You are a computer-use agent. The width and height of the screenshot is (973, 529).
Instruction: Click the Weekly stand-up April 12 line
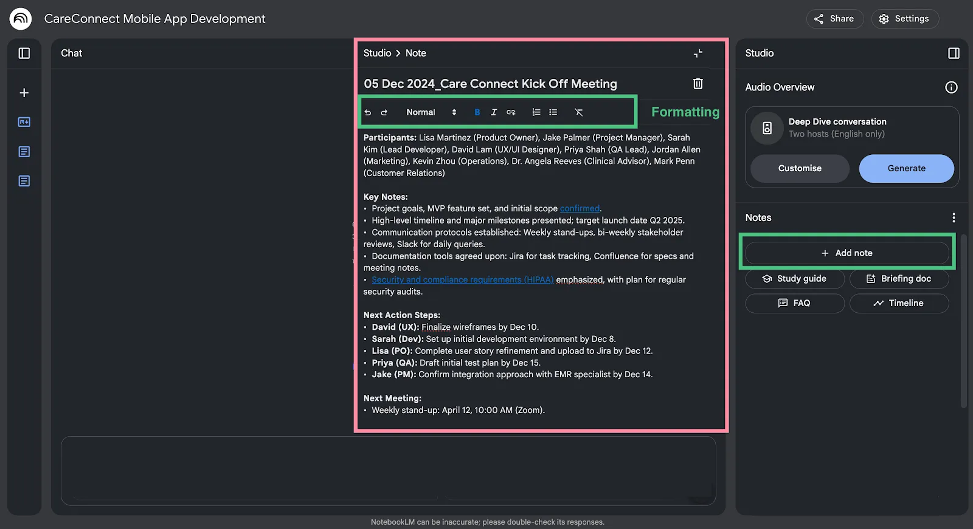[x=458, y=411]
